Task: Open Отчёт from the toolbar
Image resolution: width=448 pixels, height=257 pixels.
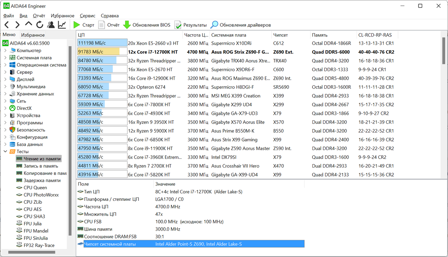Action: [109, 25]
